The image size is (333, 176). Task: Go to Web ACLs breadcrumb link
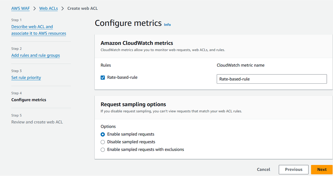point(48,8)
